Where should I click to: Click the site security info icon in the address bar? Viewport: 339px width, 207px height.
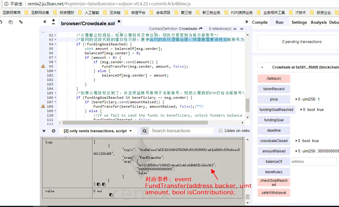tap(6, 4)
